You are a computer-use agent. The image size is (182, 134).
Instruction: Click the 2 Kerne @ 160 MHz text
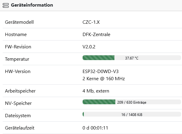[104, 79]
